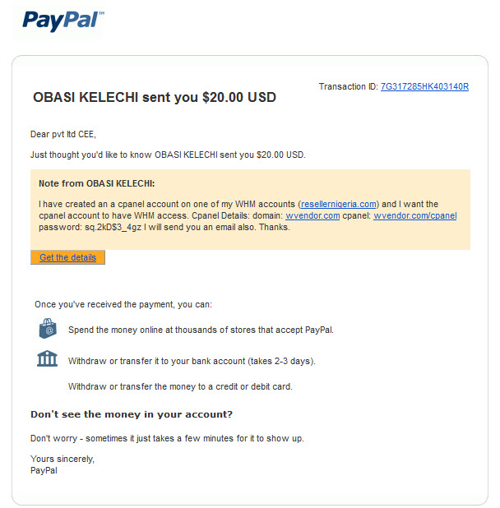Click the Note from OBASI KELECHI heading
The height and width of the screenshot is (508, 500).
pyautogui.click(x=96, y=183)
